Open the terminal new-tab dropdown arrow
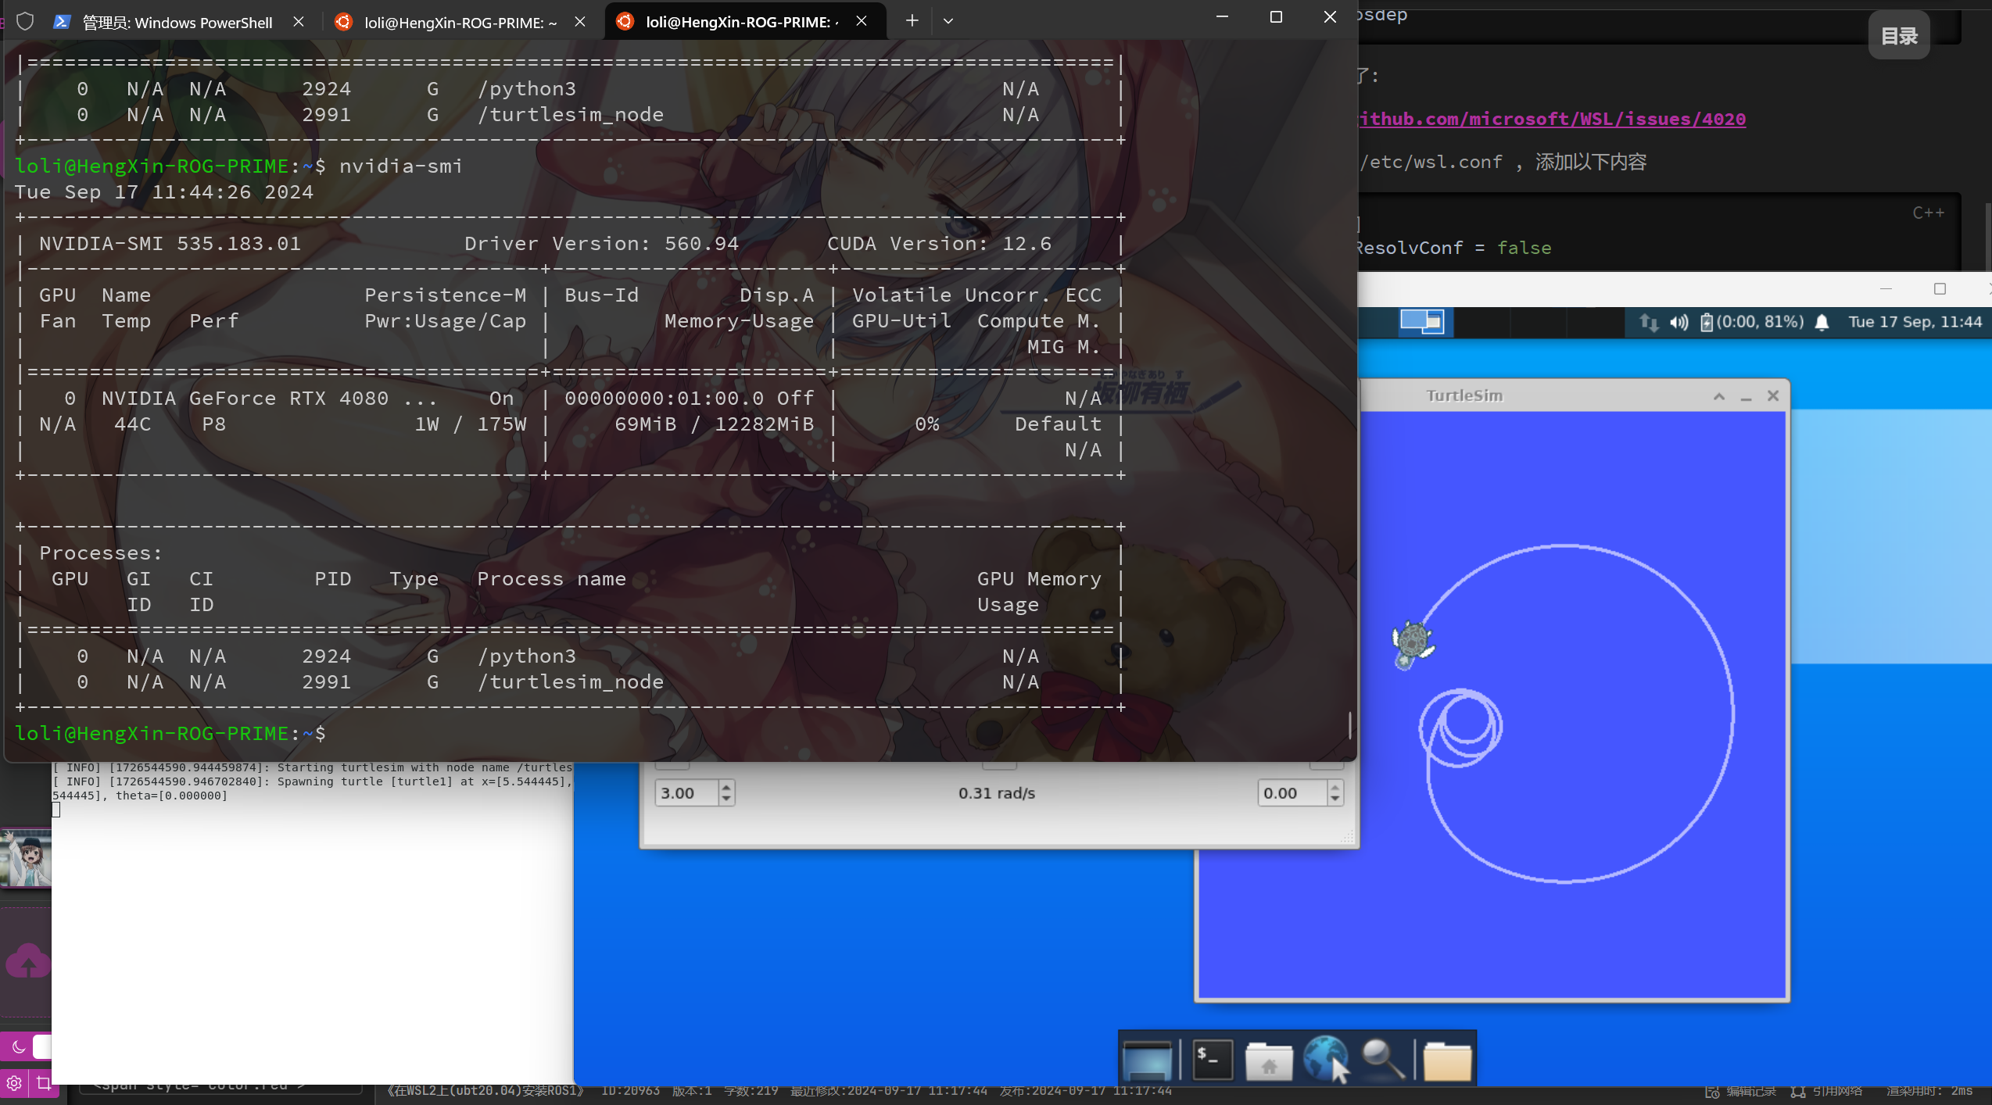This screenshot has width=1992, height=1105. (x=948, y=21)
